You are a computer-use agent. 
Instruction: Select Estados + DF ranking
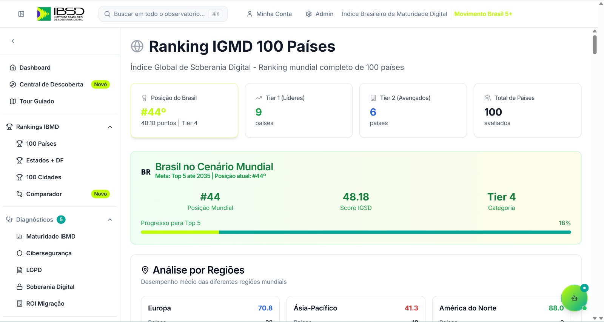45,160
